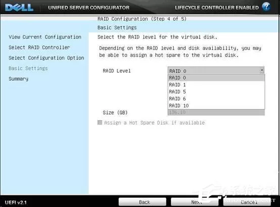The width and height of the screenshot is (280, 207).
Task: Choose RAID 1 from the dropdown list
Action: [216, 85]
